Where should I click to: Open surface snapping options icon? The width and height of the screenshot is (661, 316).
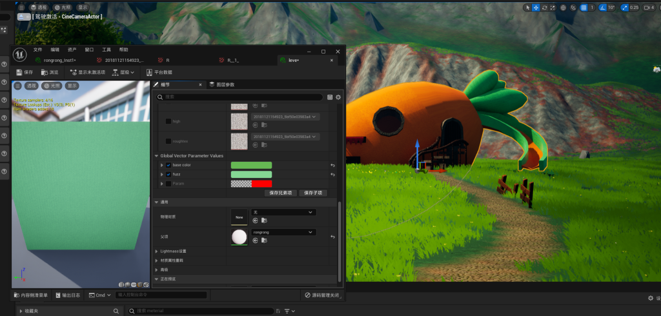tap(573, 8)
